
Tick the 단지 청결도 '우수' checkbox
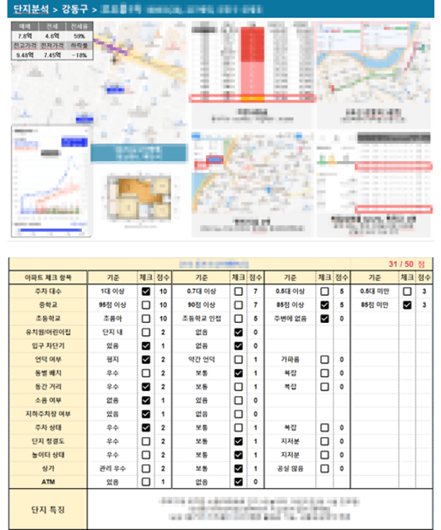tap(146, 441)
